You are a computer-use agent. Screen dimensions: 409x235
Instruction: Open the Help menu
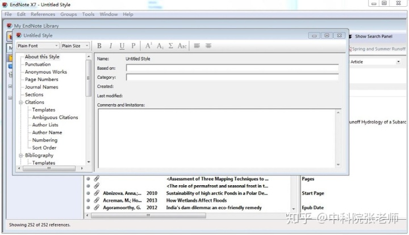pyautogui.click(x=128, y=14)
